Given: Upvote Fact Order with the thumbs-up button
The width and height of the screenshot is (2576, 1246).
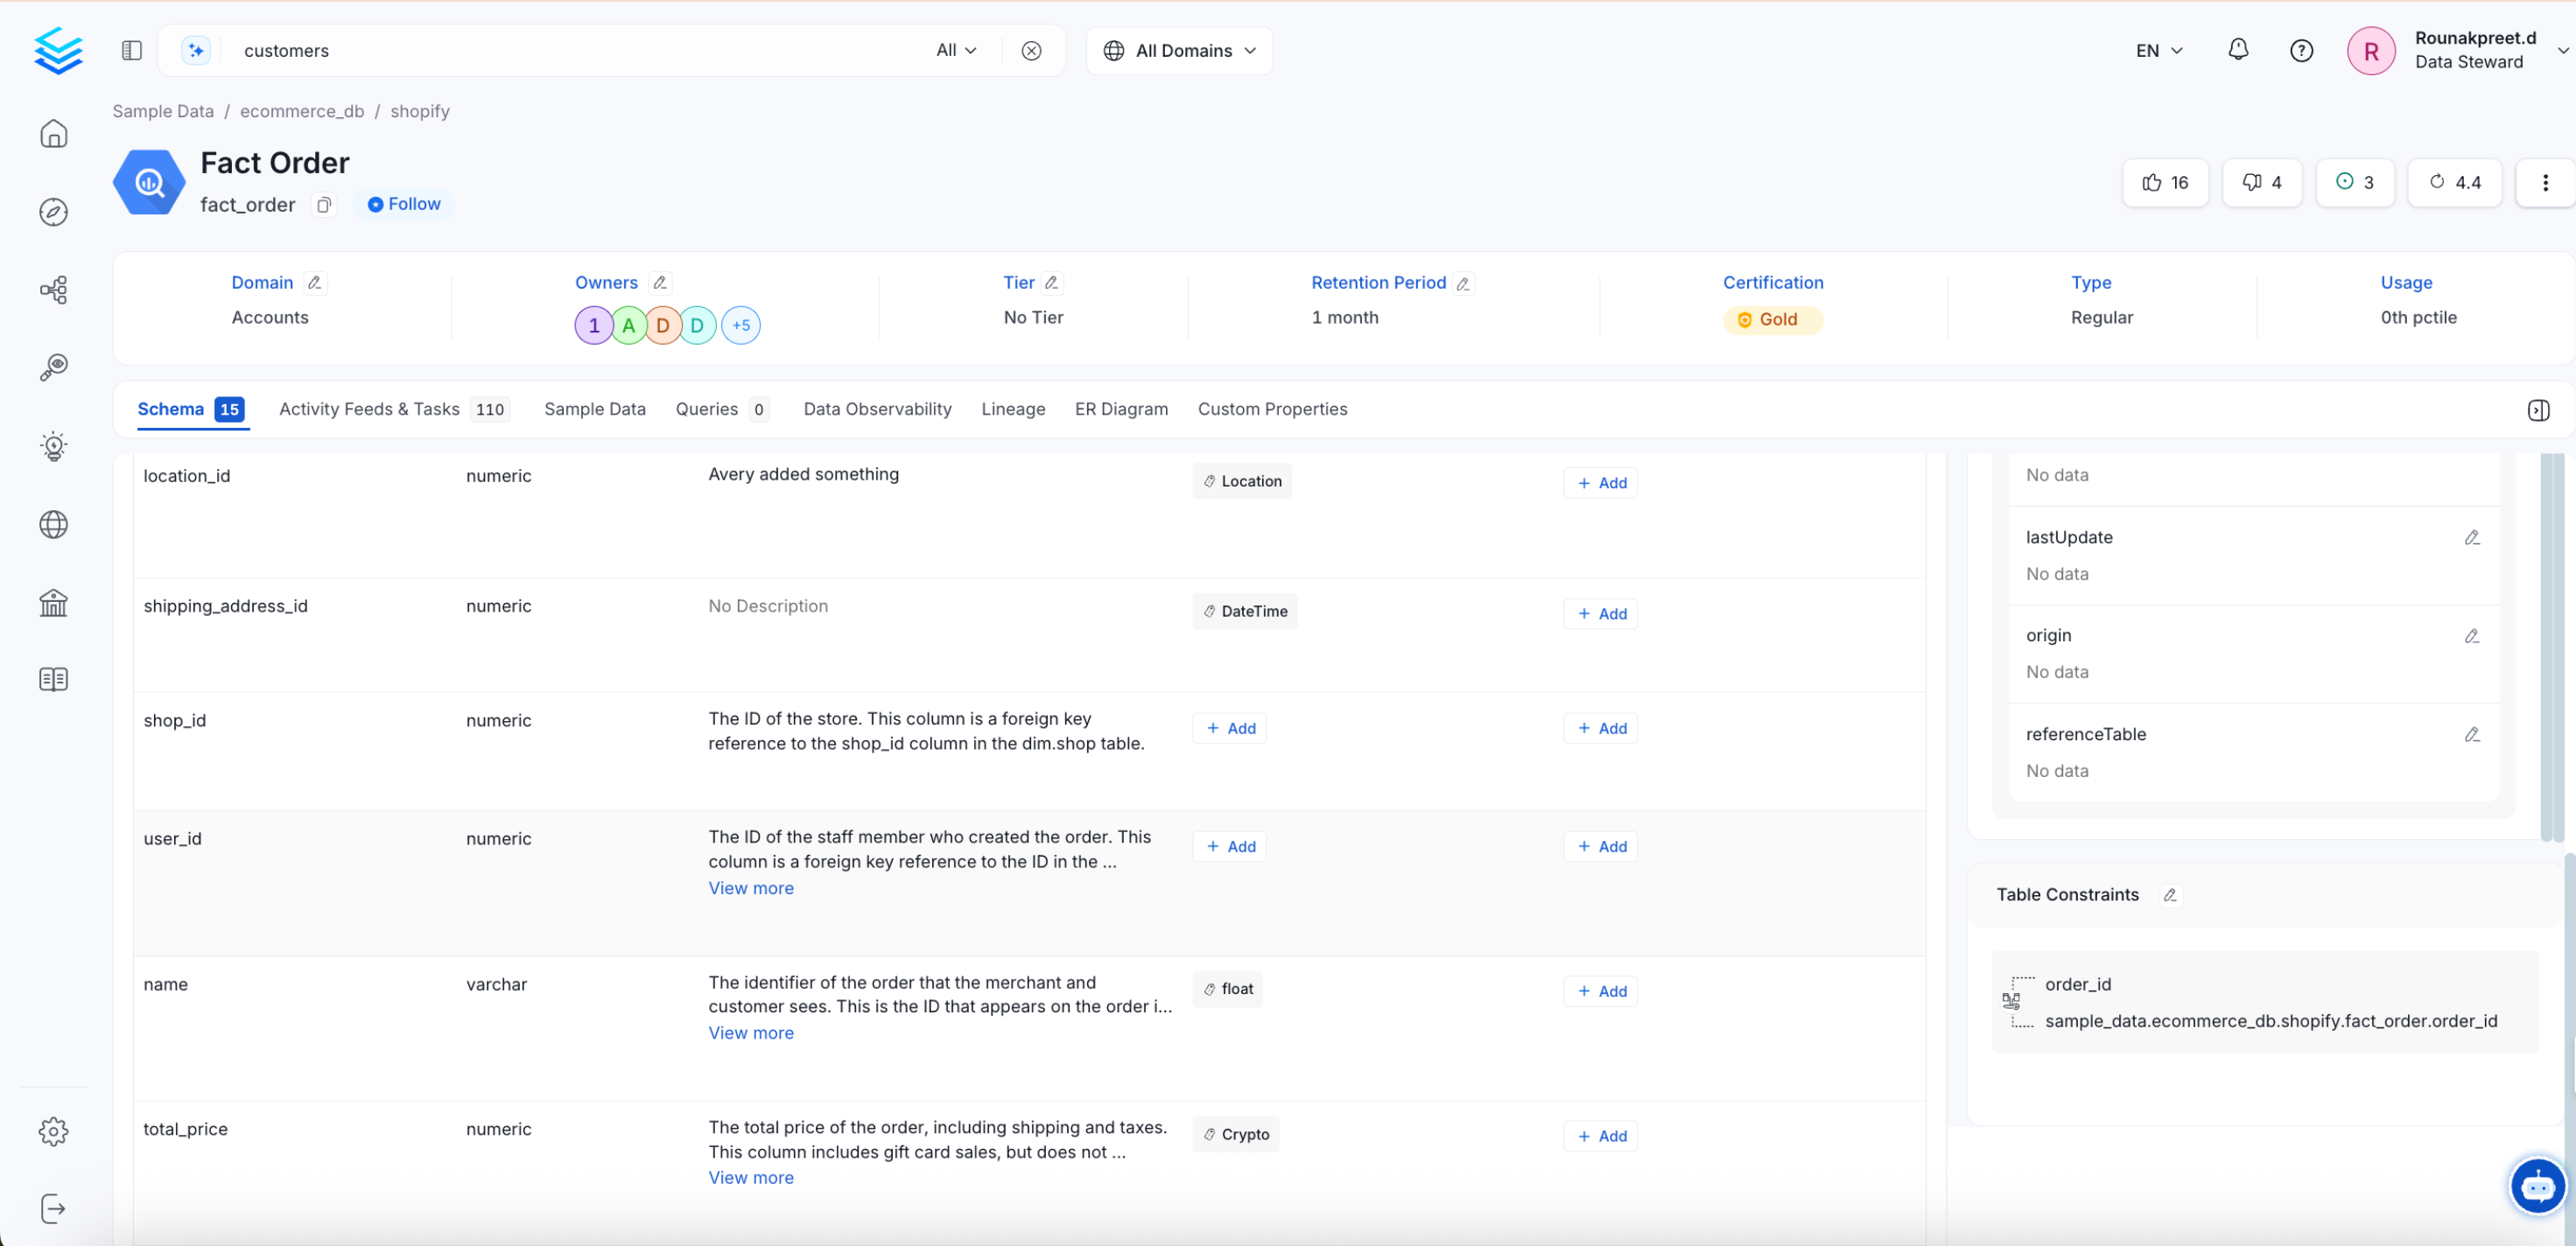Looking at the screenshot, I should (2165, 182).
